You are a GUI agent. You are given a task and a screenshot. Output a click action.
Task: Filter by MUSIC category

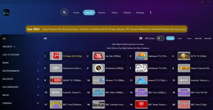(20, 95)
